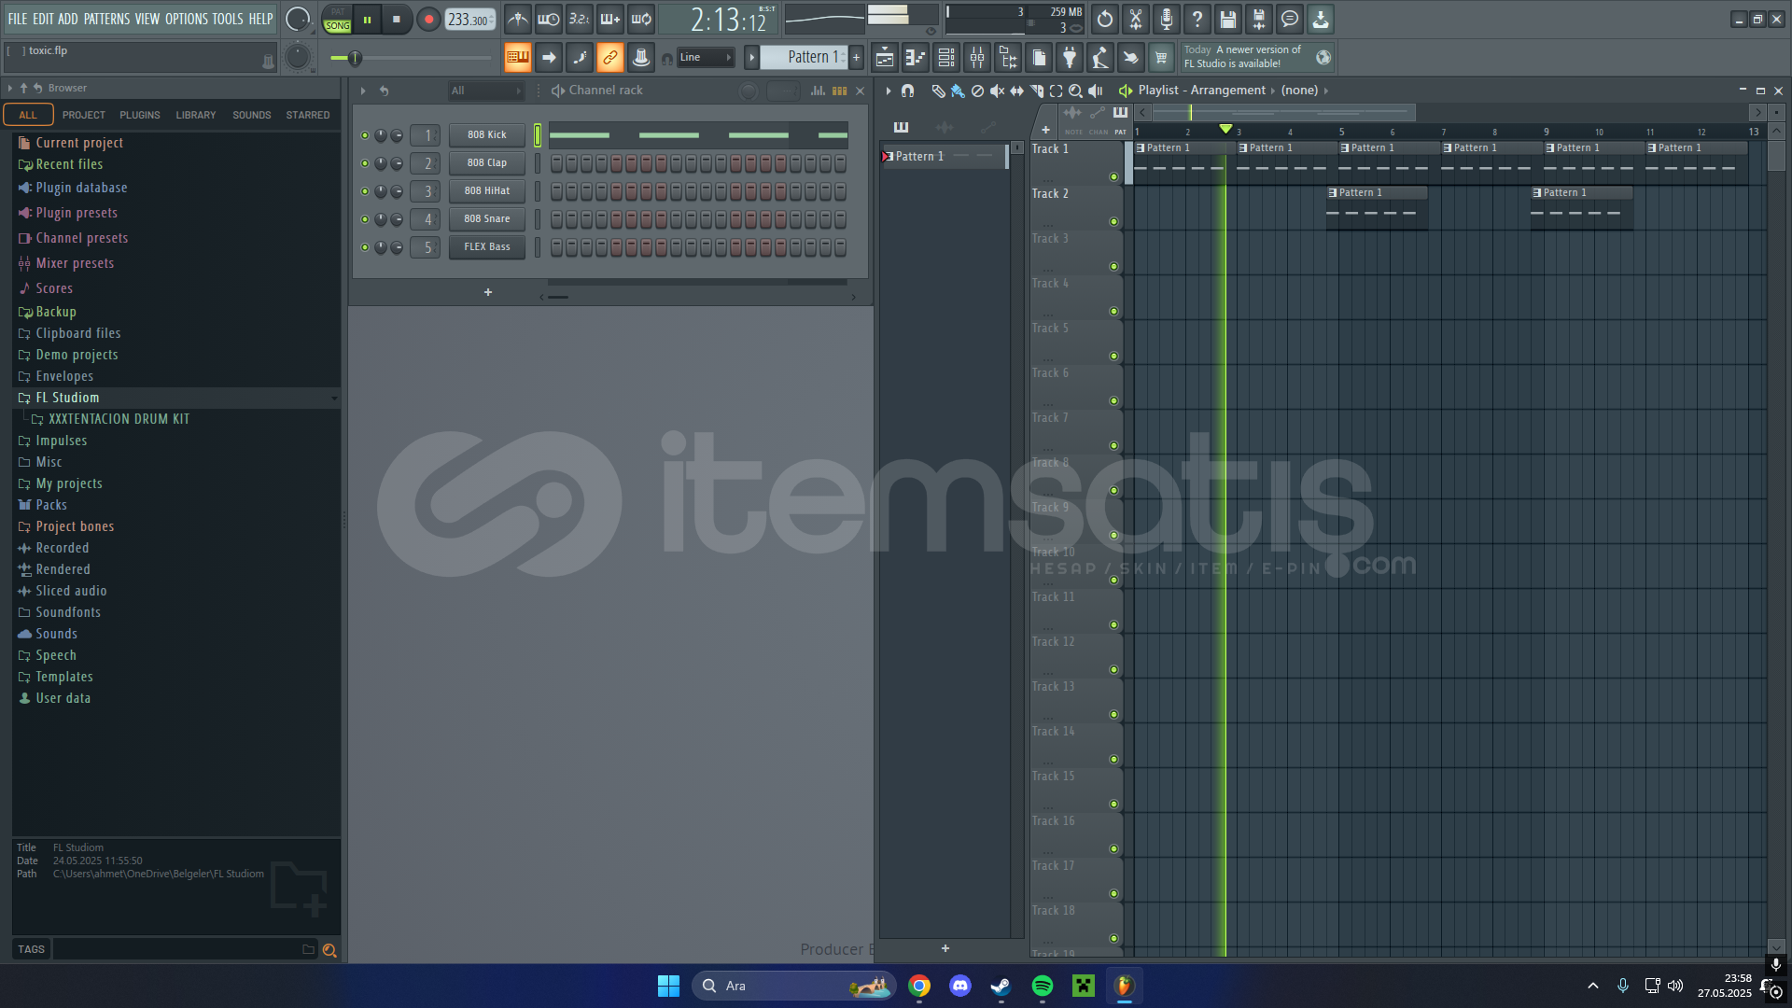Viewport: 1792px width, 1008px height.
Task: Open the channel filter All dropdown
Action: [485, 91]
